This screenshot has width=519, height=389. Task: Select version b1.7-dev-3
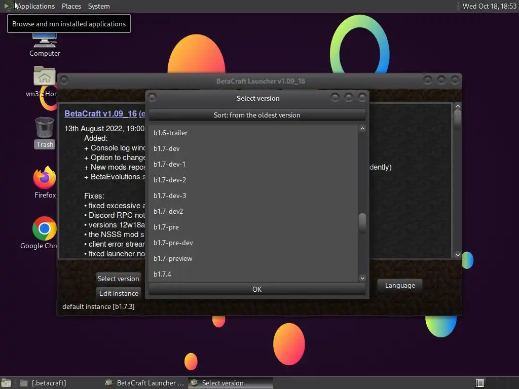click(253, 196)
